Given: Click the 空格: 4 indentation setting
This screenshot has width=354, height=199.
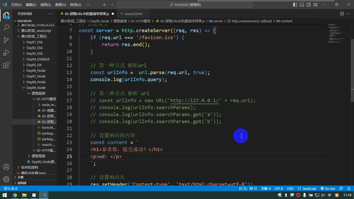Looking at the screenshot, I should [x=266, y=188].
